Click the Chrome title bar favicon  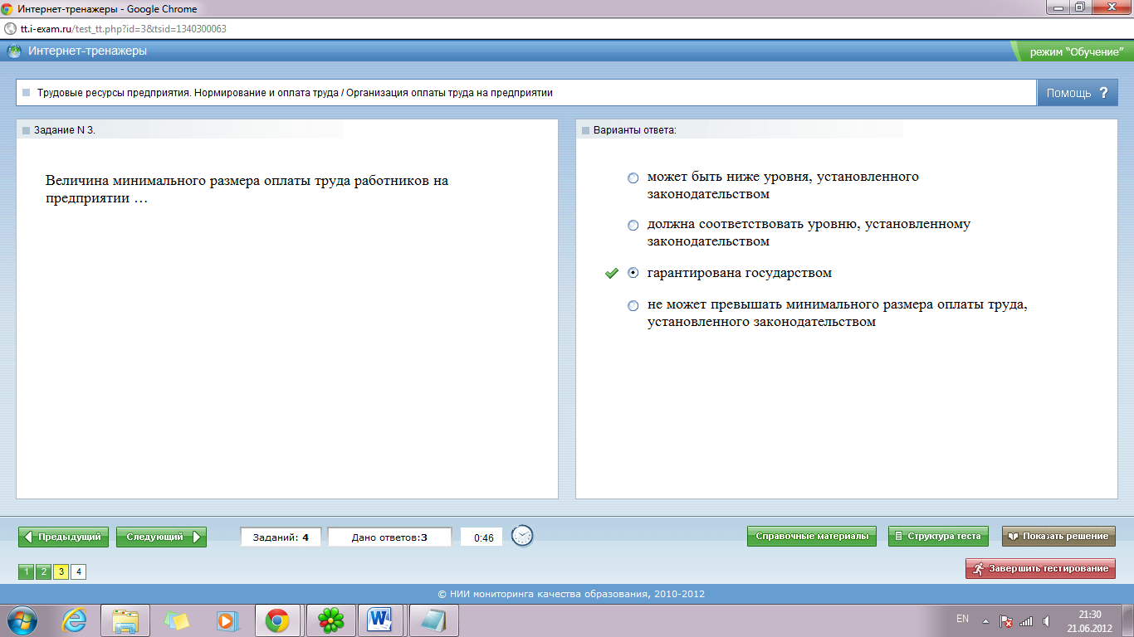click(x=7, y=8)
